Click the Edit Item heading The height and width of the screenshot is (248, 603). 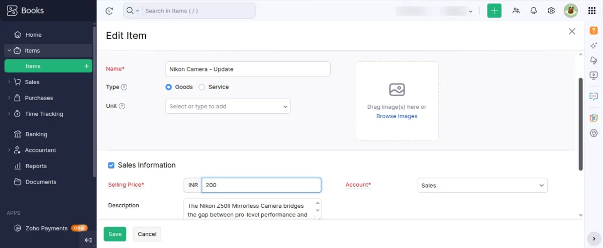[126, 36]
